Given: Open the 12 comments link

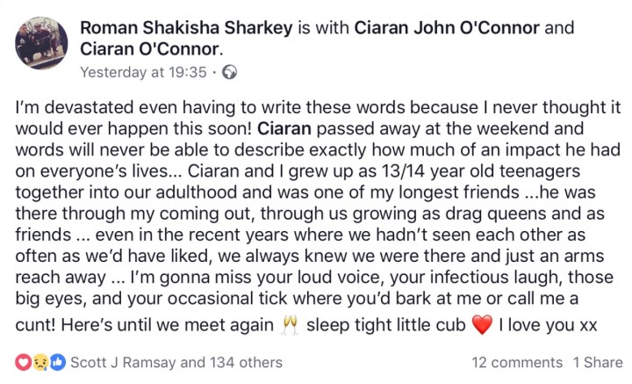Looking at the screenshot, I should point(517,362).
